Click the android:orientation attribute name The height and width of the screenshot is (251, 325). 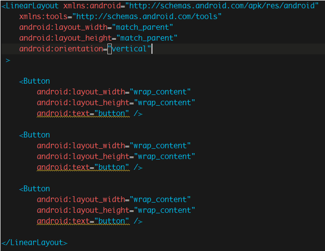coord(61,49)
